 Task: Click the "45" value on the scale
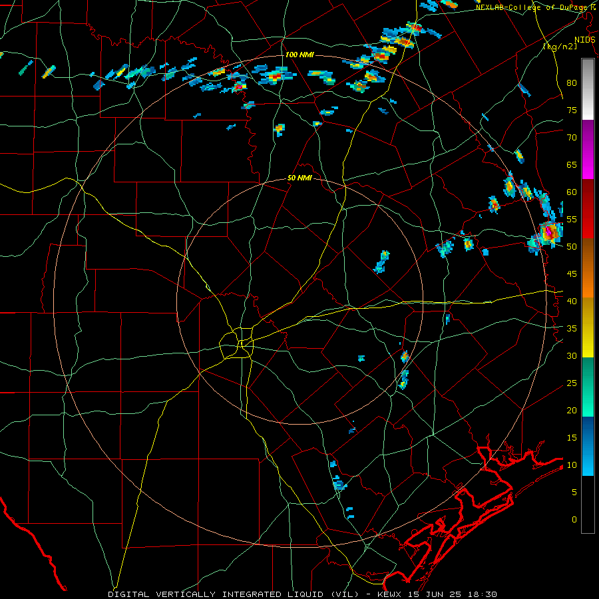[572, 274]
